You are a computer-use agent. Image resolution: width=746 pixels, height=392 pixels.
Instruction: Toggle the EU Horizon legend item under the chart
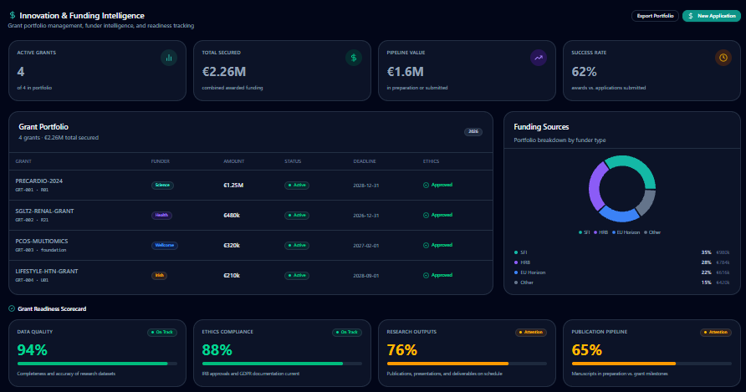pos(626,232)
